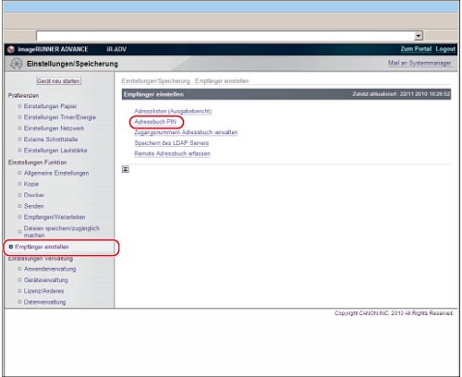The width and height of the screenshot is (462, 377).
Task: Click the bullet icon beside Senden
Action: (x=19, y=206)
